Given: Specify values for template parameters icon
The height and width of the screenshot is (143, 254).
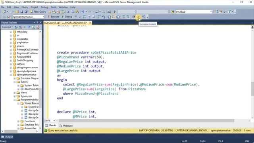Looking at the screenshot, I should tap(144, 17).
